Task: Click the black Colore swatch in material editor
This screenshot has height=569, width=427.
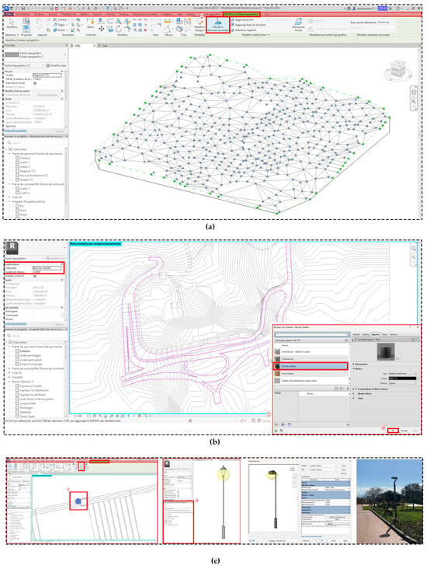Action: coord(402,378)
